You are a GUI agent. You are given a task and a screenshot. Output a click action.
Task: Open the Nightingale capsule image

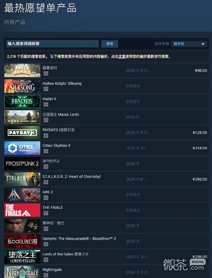tap(22, 272)
